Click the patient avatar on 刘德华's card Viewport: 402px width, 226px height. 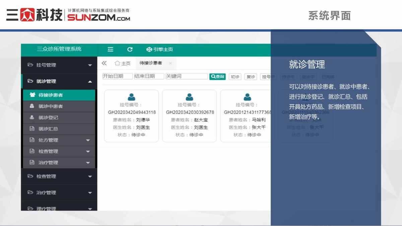131,97
